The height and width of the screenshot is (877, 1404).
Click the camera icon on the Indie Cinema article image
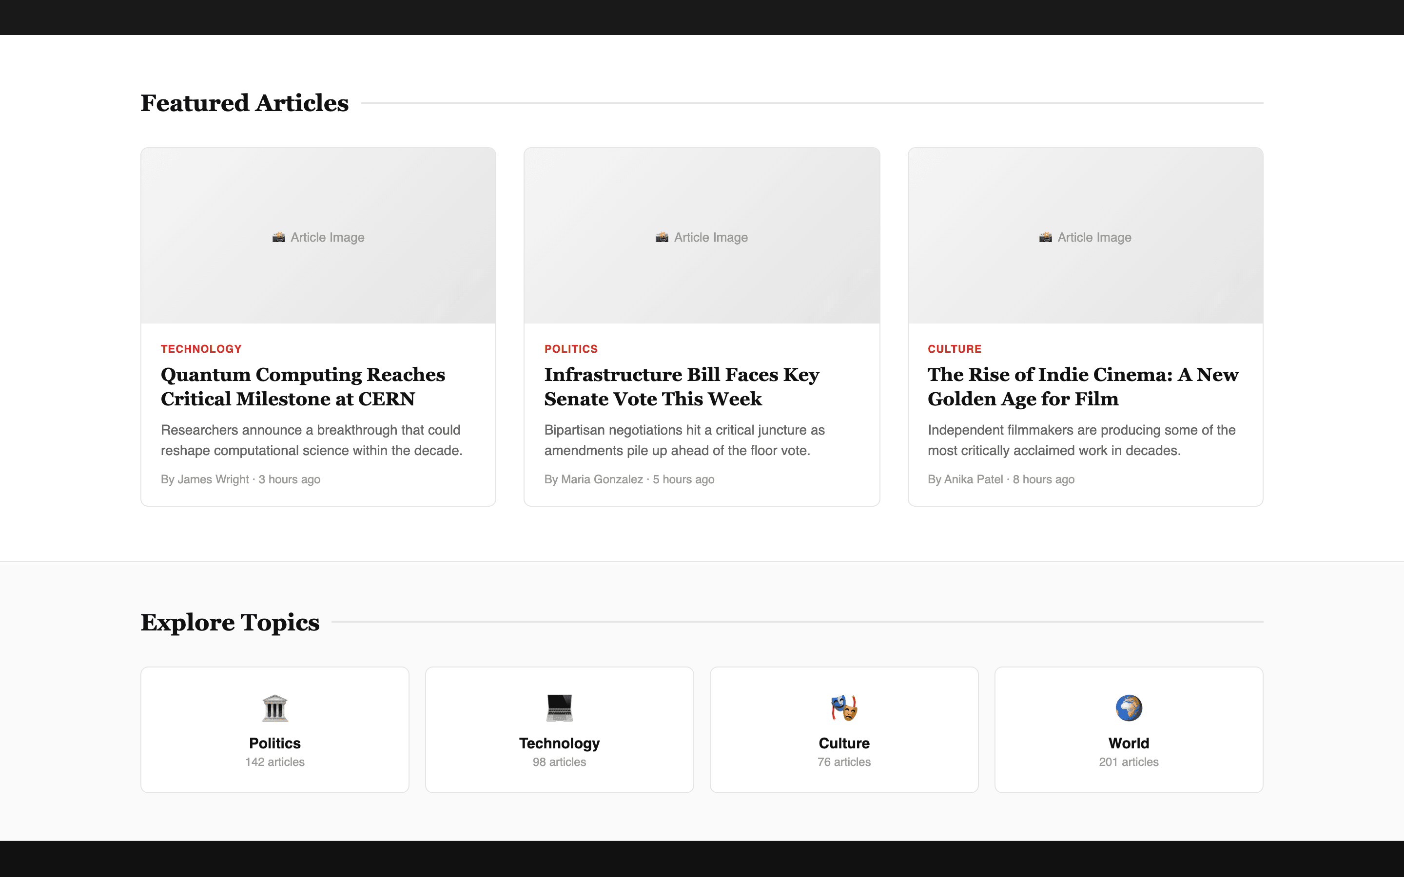pos(1046,237)
